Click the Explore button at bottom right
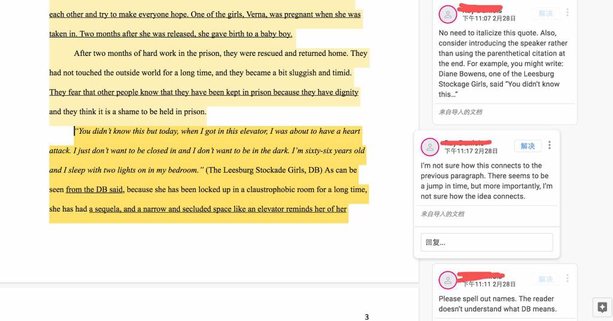 (602, 307)
